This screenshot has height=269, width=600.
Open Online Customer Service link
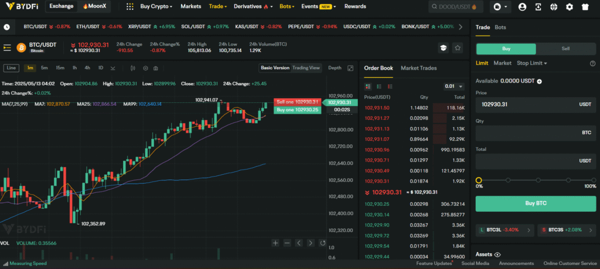[570, 263]
